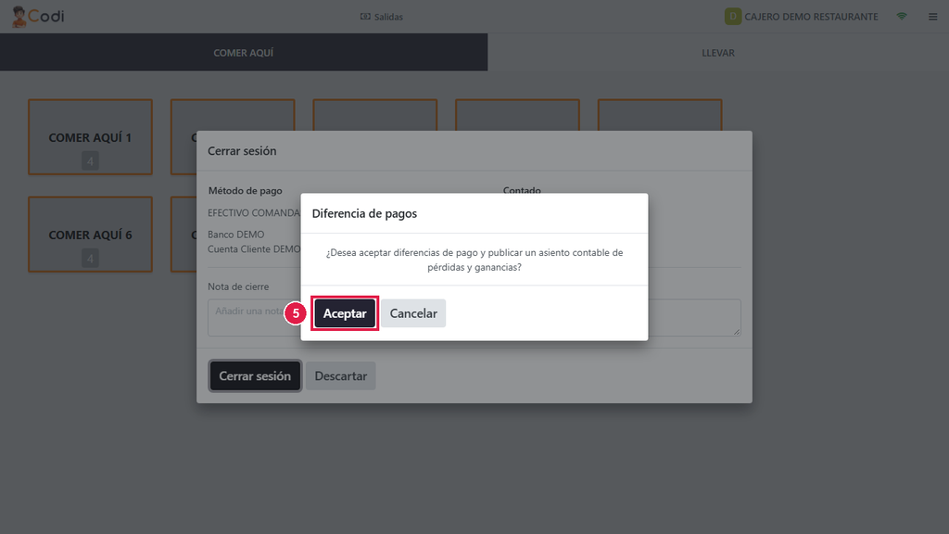Click the seat count on COMER AQUÍ 1
The width and height of the screenshot is (949, 534).
pos(90,161)
